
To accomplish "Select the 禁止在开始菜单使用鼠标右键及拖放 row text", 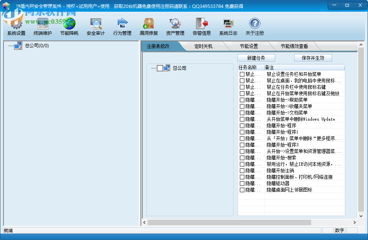I will [303, 93].
